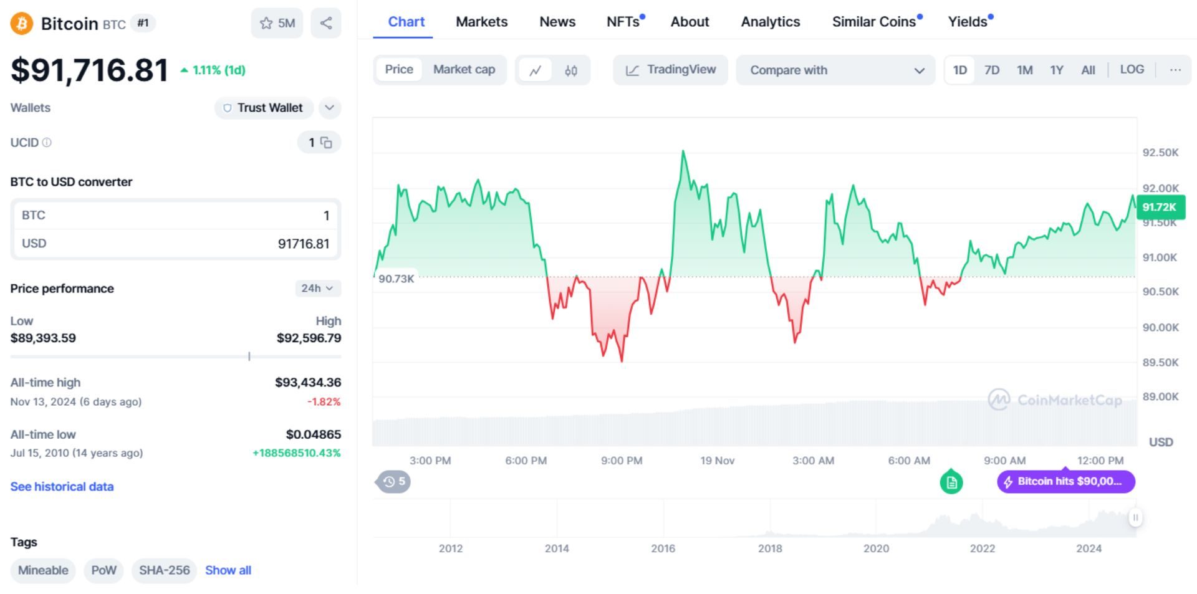Image resolution: width=1197 pixels, height=594 pixels.
Task: Click the BTC amount input field
Action: point(176,216)
